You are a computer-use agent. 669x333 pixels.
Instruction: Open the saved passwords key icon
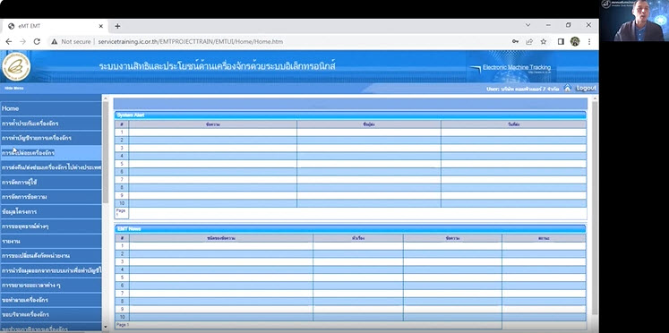click(x=515, y=42)
